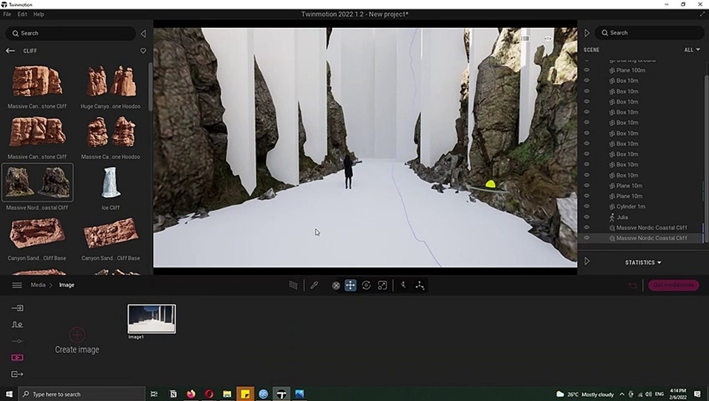Click the cancel circle tool icon
Screen dimensions: 709x401
[x=336, y=285]
